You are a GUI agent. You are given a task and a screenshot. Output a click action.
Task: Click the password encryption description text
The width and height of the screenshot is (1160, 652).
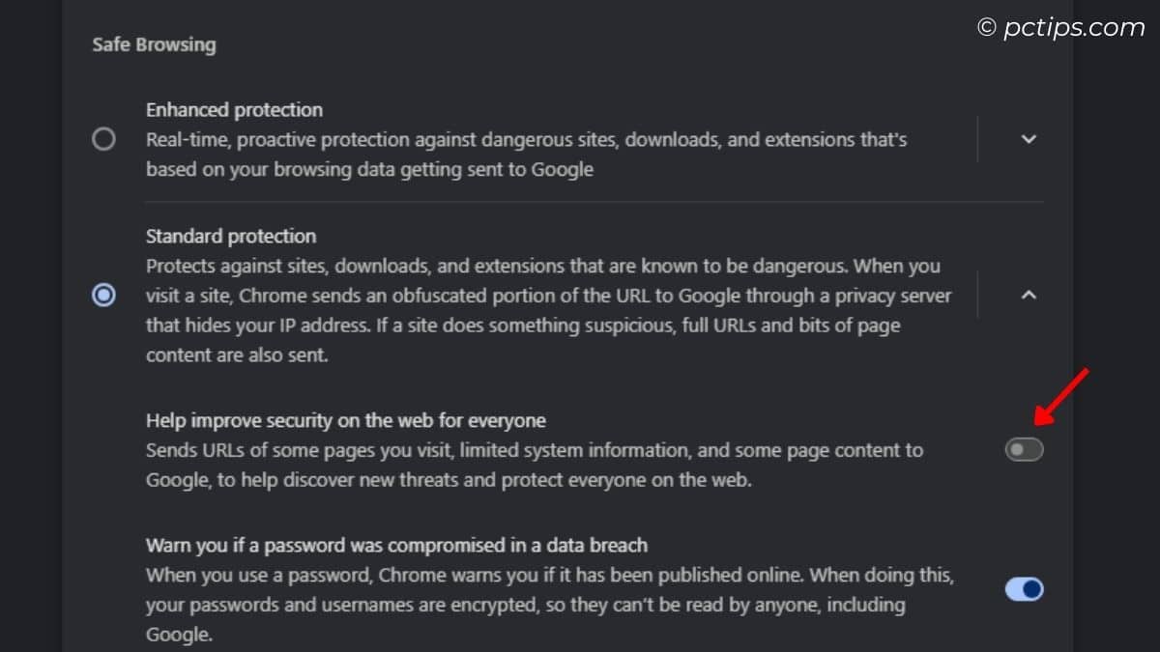coord(549,605)
